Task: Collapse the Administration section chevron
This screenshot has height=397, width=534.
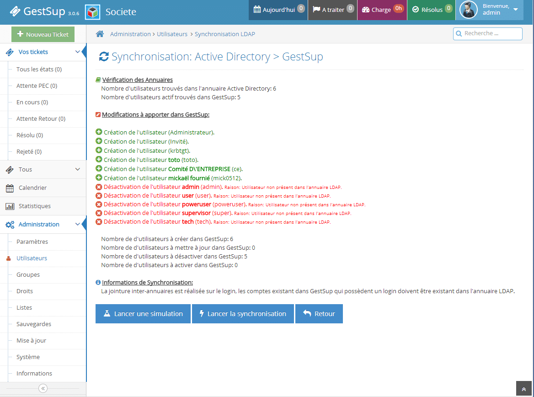Action: click(77, 224)
